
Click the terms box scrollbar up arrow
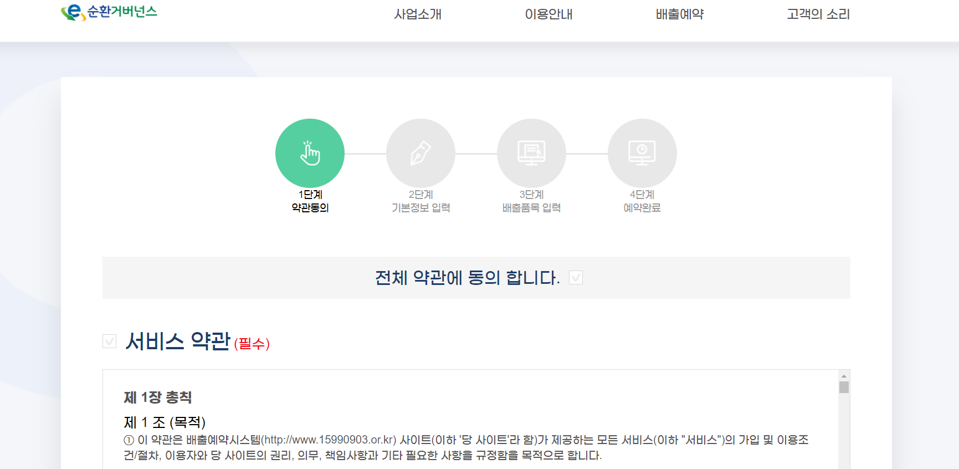click(x=844, y=376)
